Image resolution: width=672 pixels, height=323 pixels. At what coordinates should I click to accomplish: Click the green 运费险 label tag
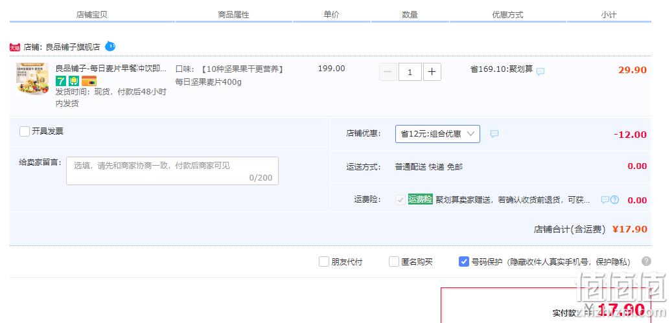tap(421, 199)
